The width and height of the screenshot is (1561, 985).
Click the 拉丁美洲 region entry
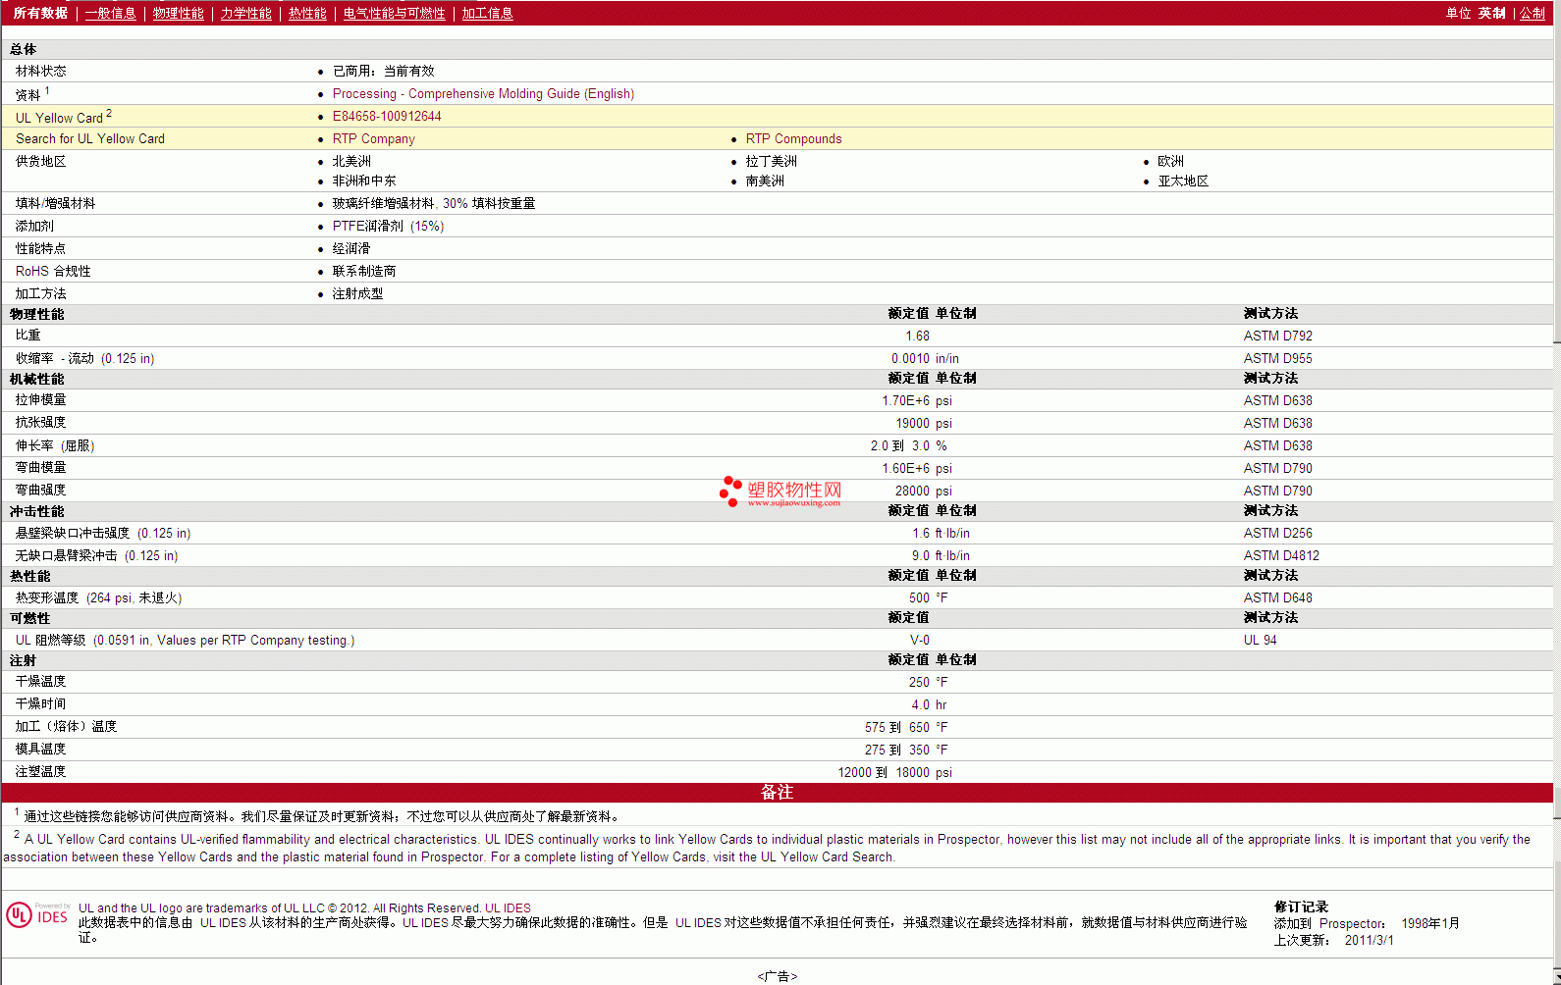tap(772, 161)
